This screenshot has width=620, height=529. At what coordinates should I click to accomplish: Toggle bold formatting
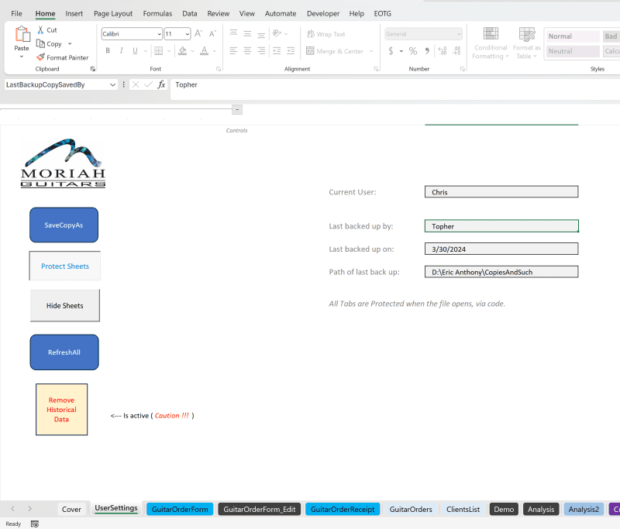tap(107, 50)
